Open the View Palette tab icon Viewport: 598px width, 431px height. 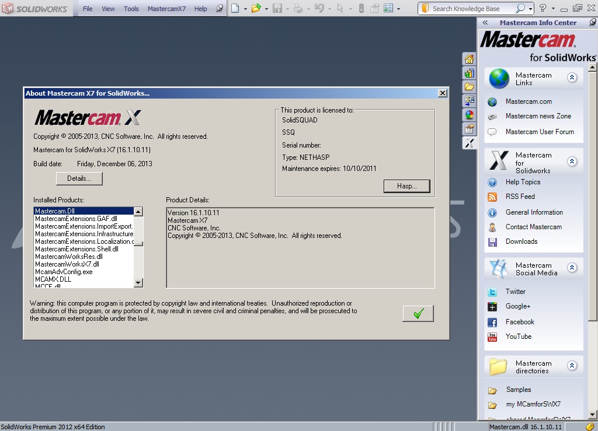click(x=469, y=100)
